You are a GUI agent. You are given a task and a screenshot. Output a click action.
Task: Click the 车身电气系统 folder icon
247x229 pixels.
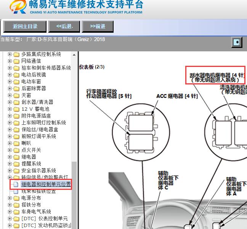pyautogui.click(x=16, y=212)
